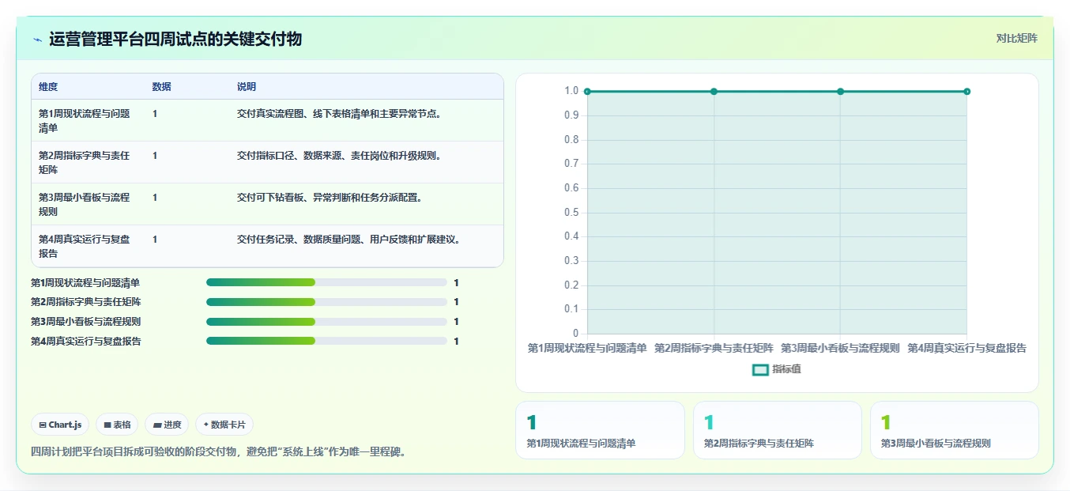
Task: Open the data card 第1周现状流程与问题清单
Action: (600, 430)
